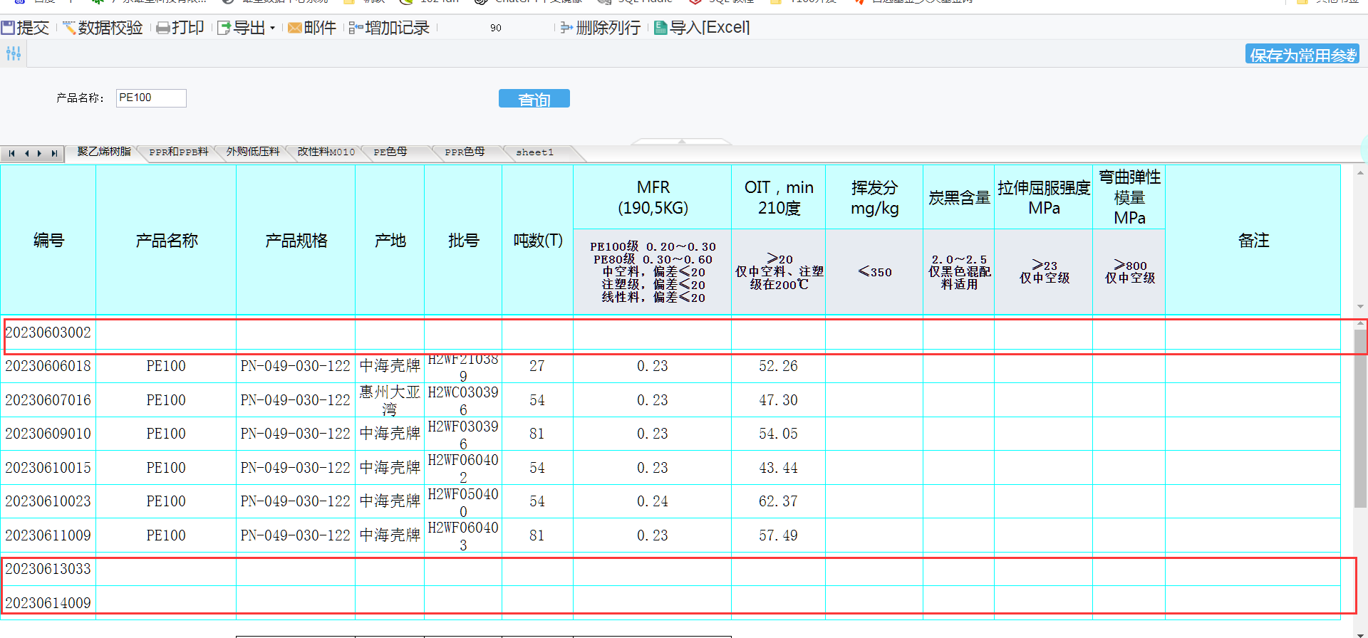
Task: Select the 产品名称 column header
Action: 166,241
